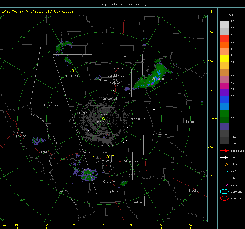The image size is (245, 229).
Task: Click the purple echo cluster east of Lake Louise
Action: click(38, 141)
